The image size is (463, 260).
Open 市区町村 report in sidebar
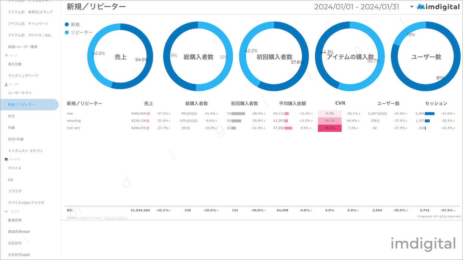(x=15, y=243)
